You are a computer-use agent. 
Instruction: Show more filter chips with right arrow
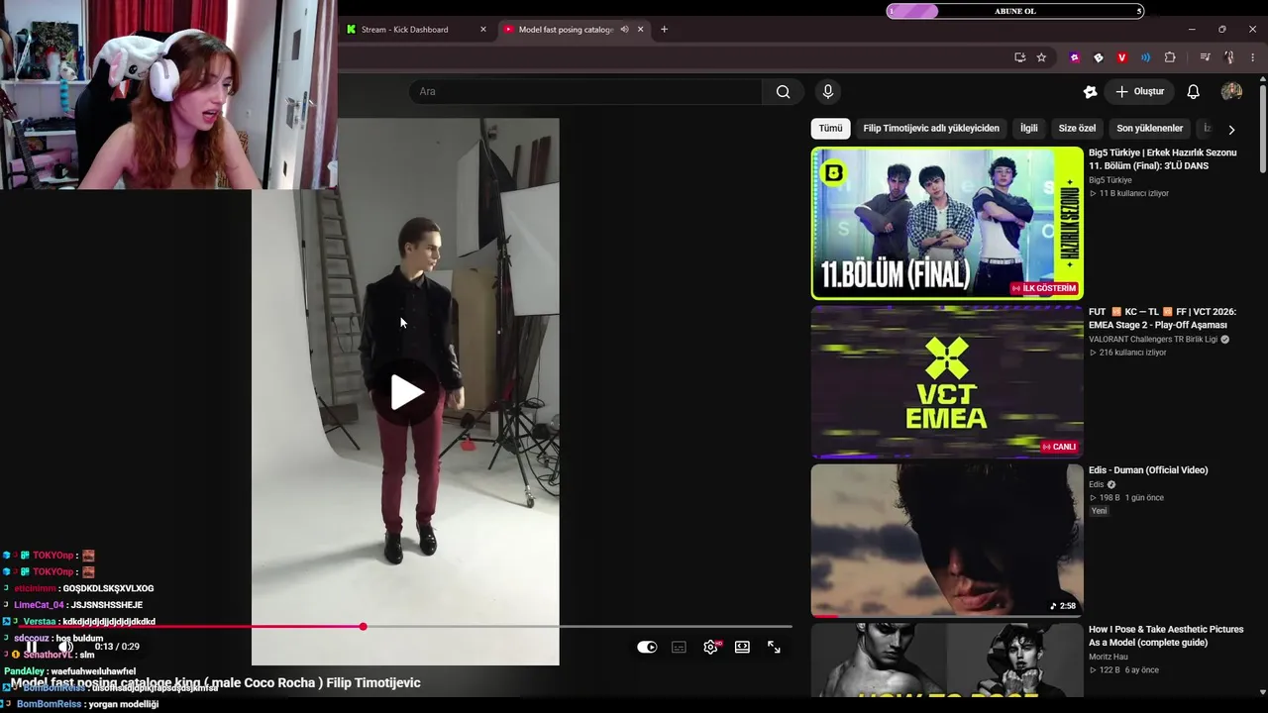point(1231,130)
